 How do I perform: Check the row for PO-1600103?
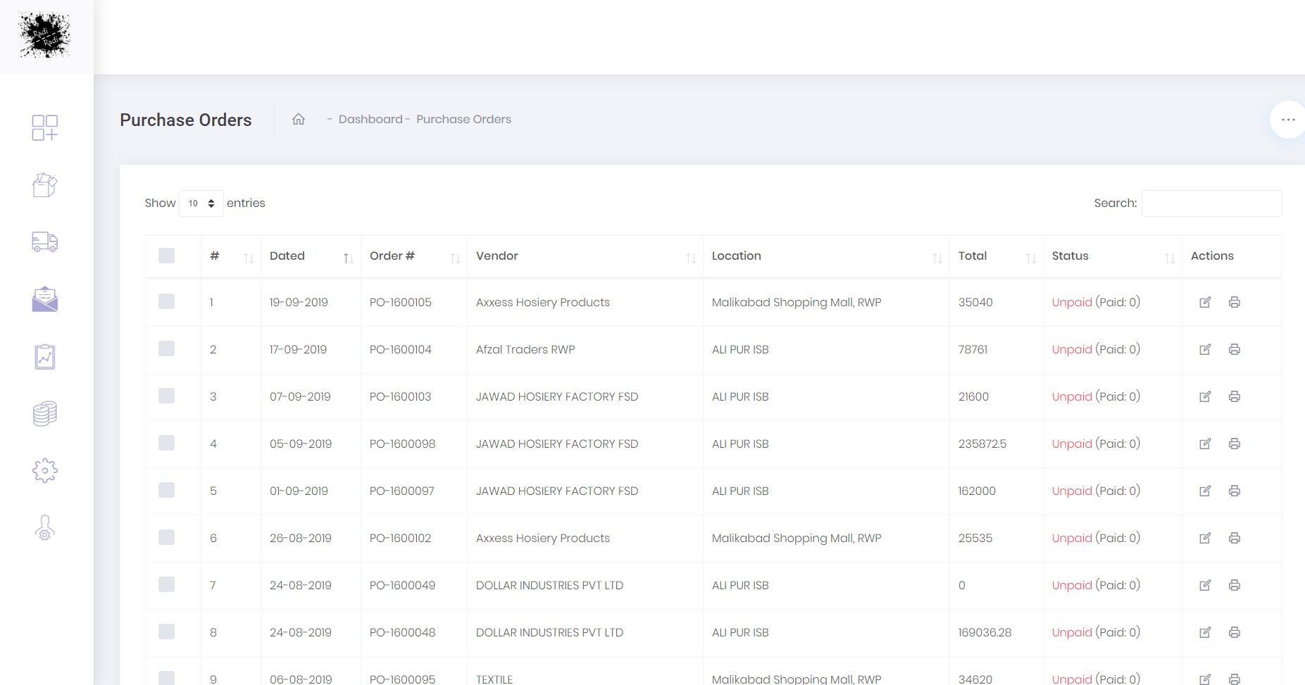166,396
